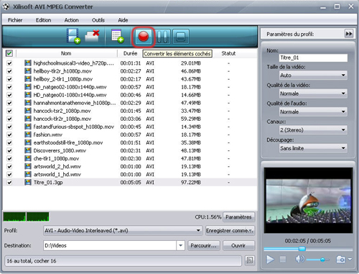
Task: Open Outils menu
Action: pos(98,20)
